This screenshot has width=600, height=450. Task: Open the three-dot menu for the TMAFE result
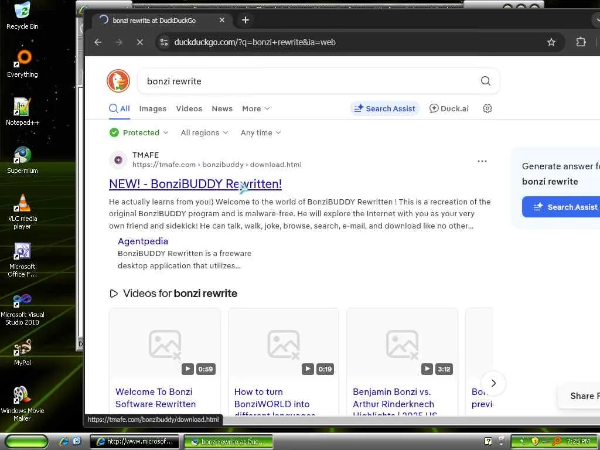click(482, 161)
